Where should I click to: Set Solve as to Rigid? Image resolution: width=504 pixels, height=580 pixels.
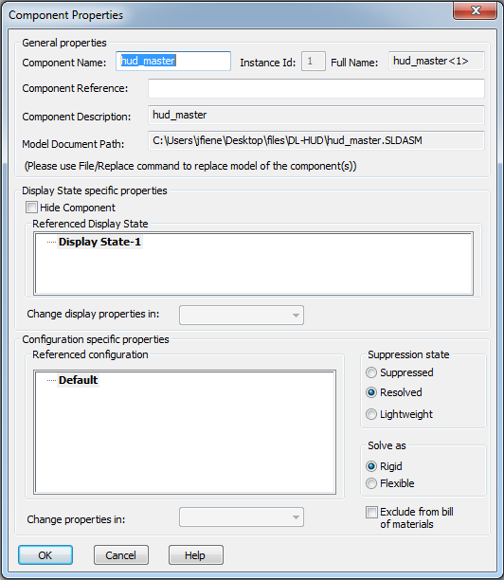point(371,466)
